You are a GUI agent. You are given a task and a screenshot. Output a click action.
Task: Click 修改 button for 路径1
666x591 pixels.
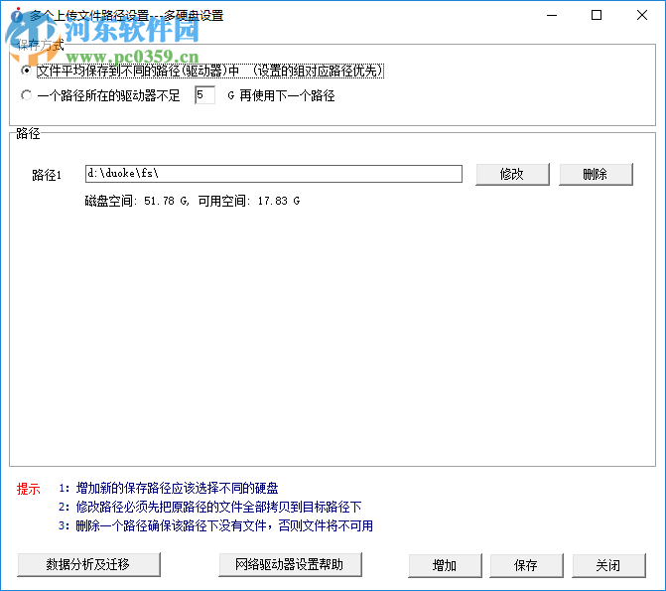click(x=512, y=175)
